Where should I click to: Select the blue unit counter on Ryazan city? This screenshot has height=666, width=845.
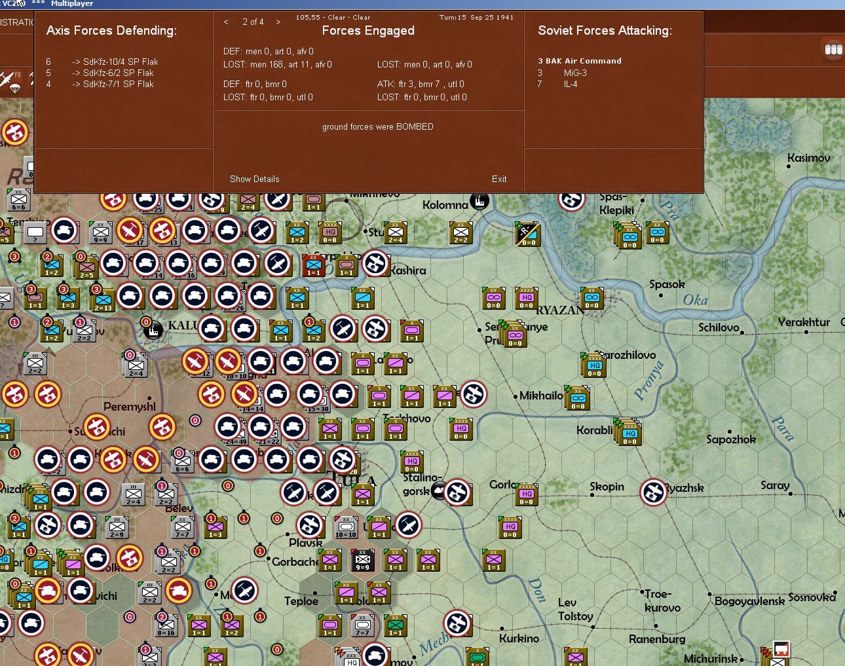tap(592, 299)
